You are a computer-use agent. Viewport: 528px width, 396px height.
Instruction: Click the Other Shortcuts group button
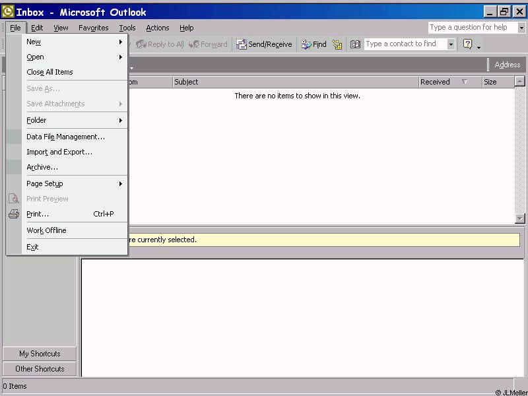pos(40,369)
